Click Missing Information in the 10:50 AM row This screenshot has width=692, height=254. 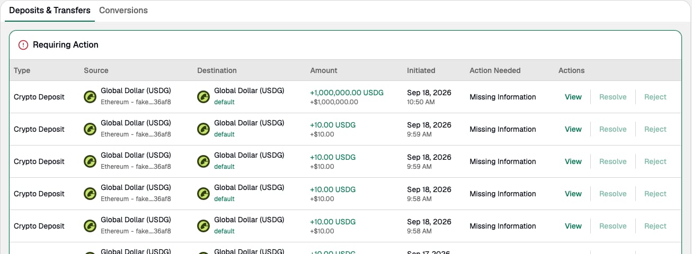[503, 97]
